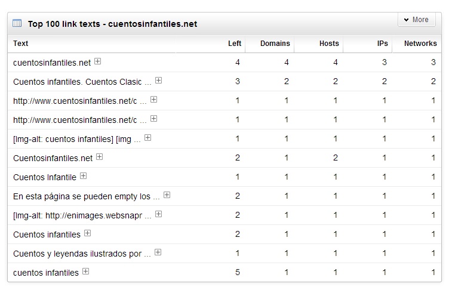Expand the [Img-alt: cuentos infantiles] row

(147, 138)
